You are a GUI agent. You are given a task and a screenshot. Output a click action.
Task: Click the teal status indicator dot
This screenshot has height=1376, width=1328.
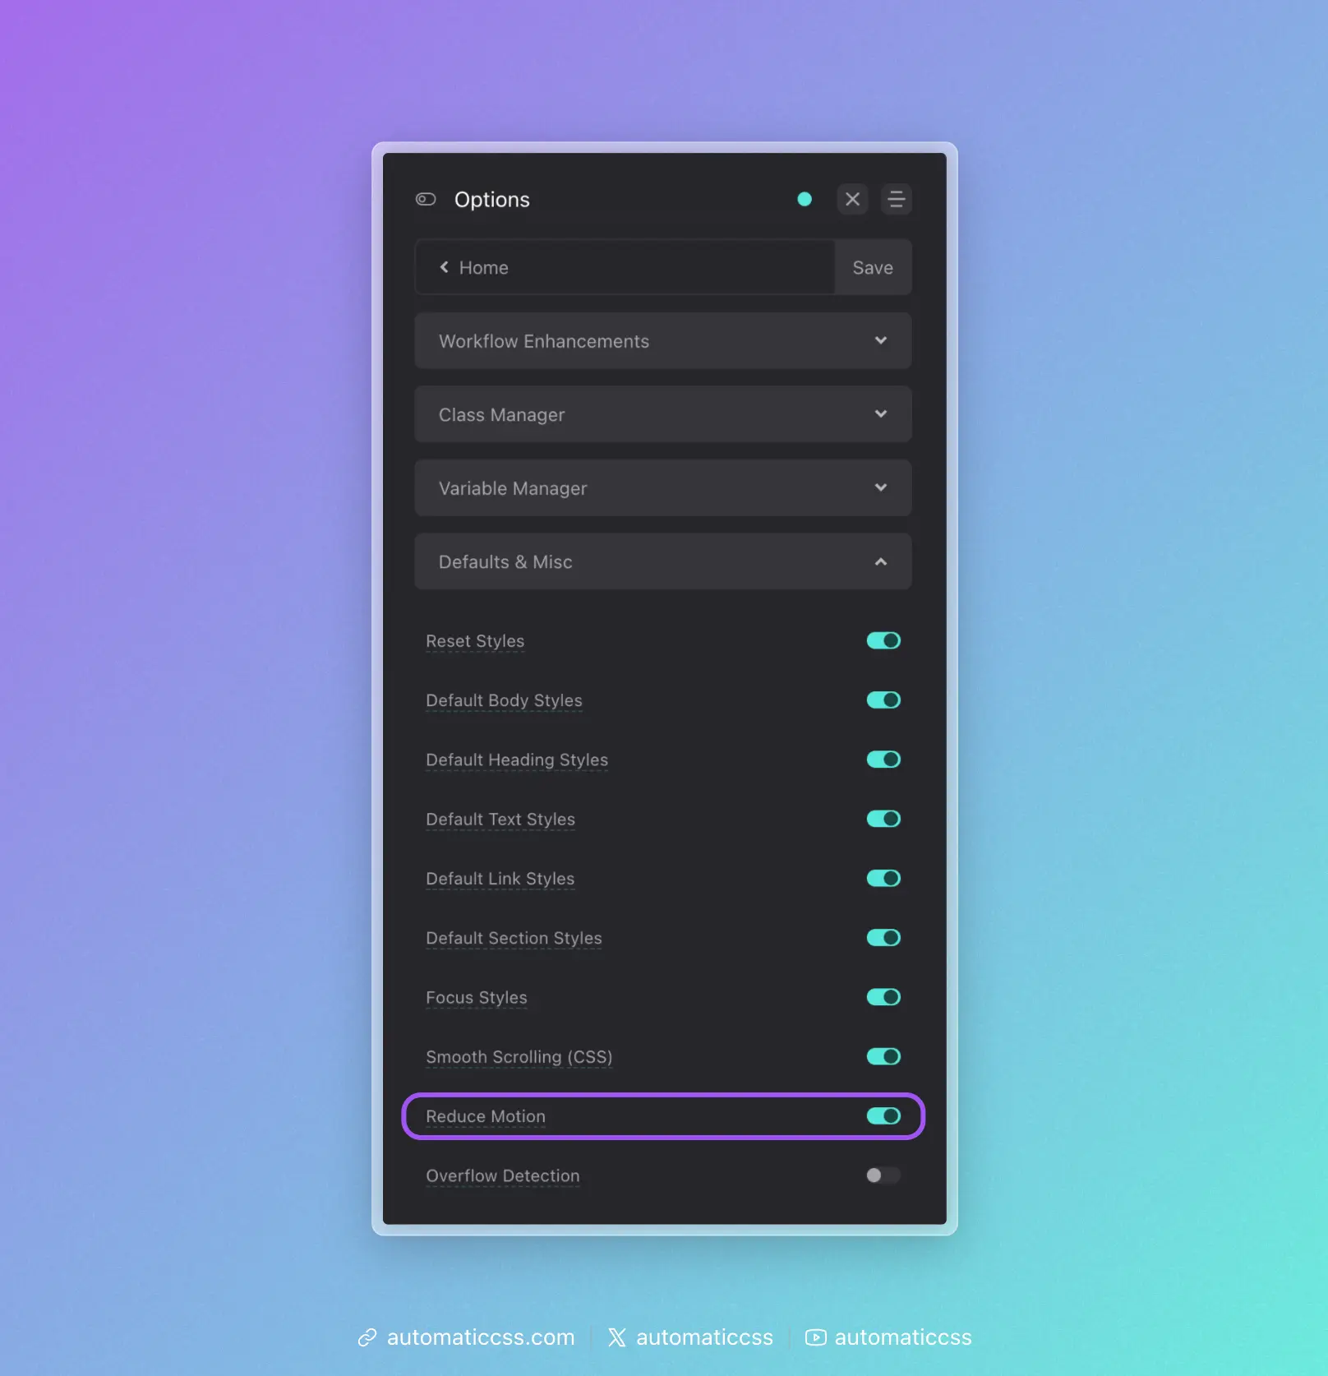(x=805, y=199)
